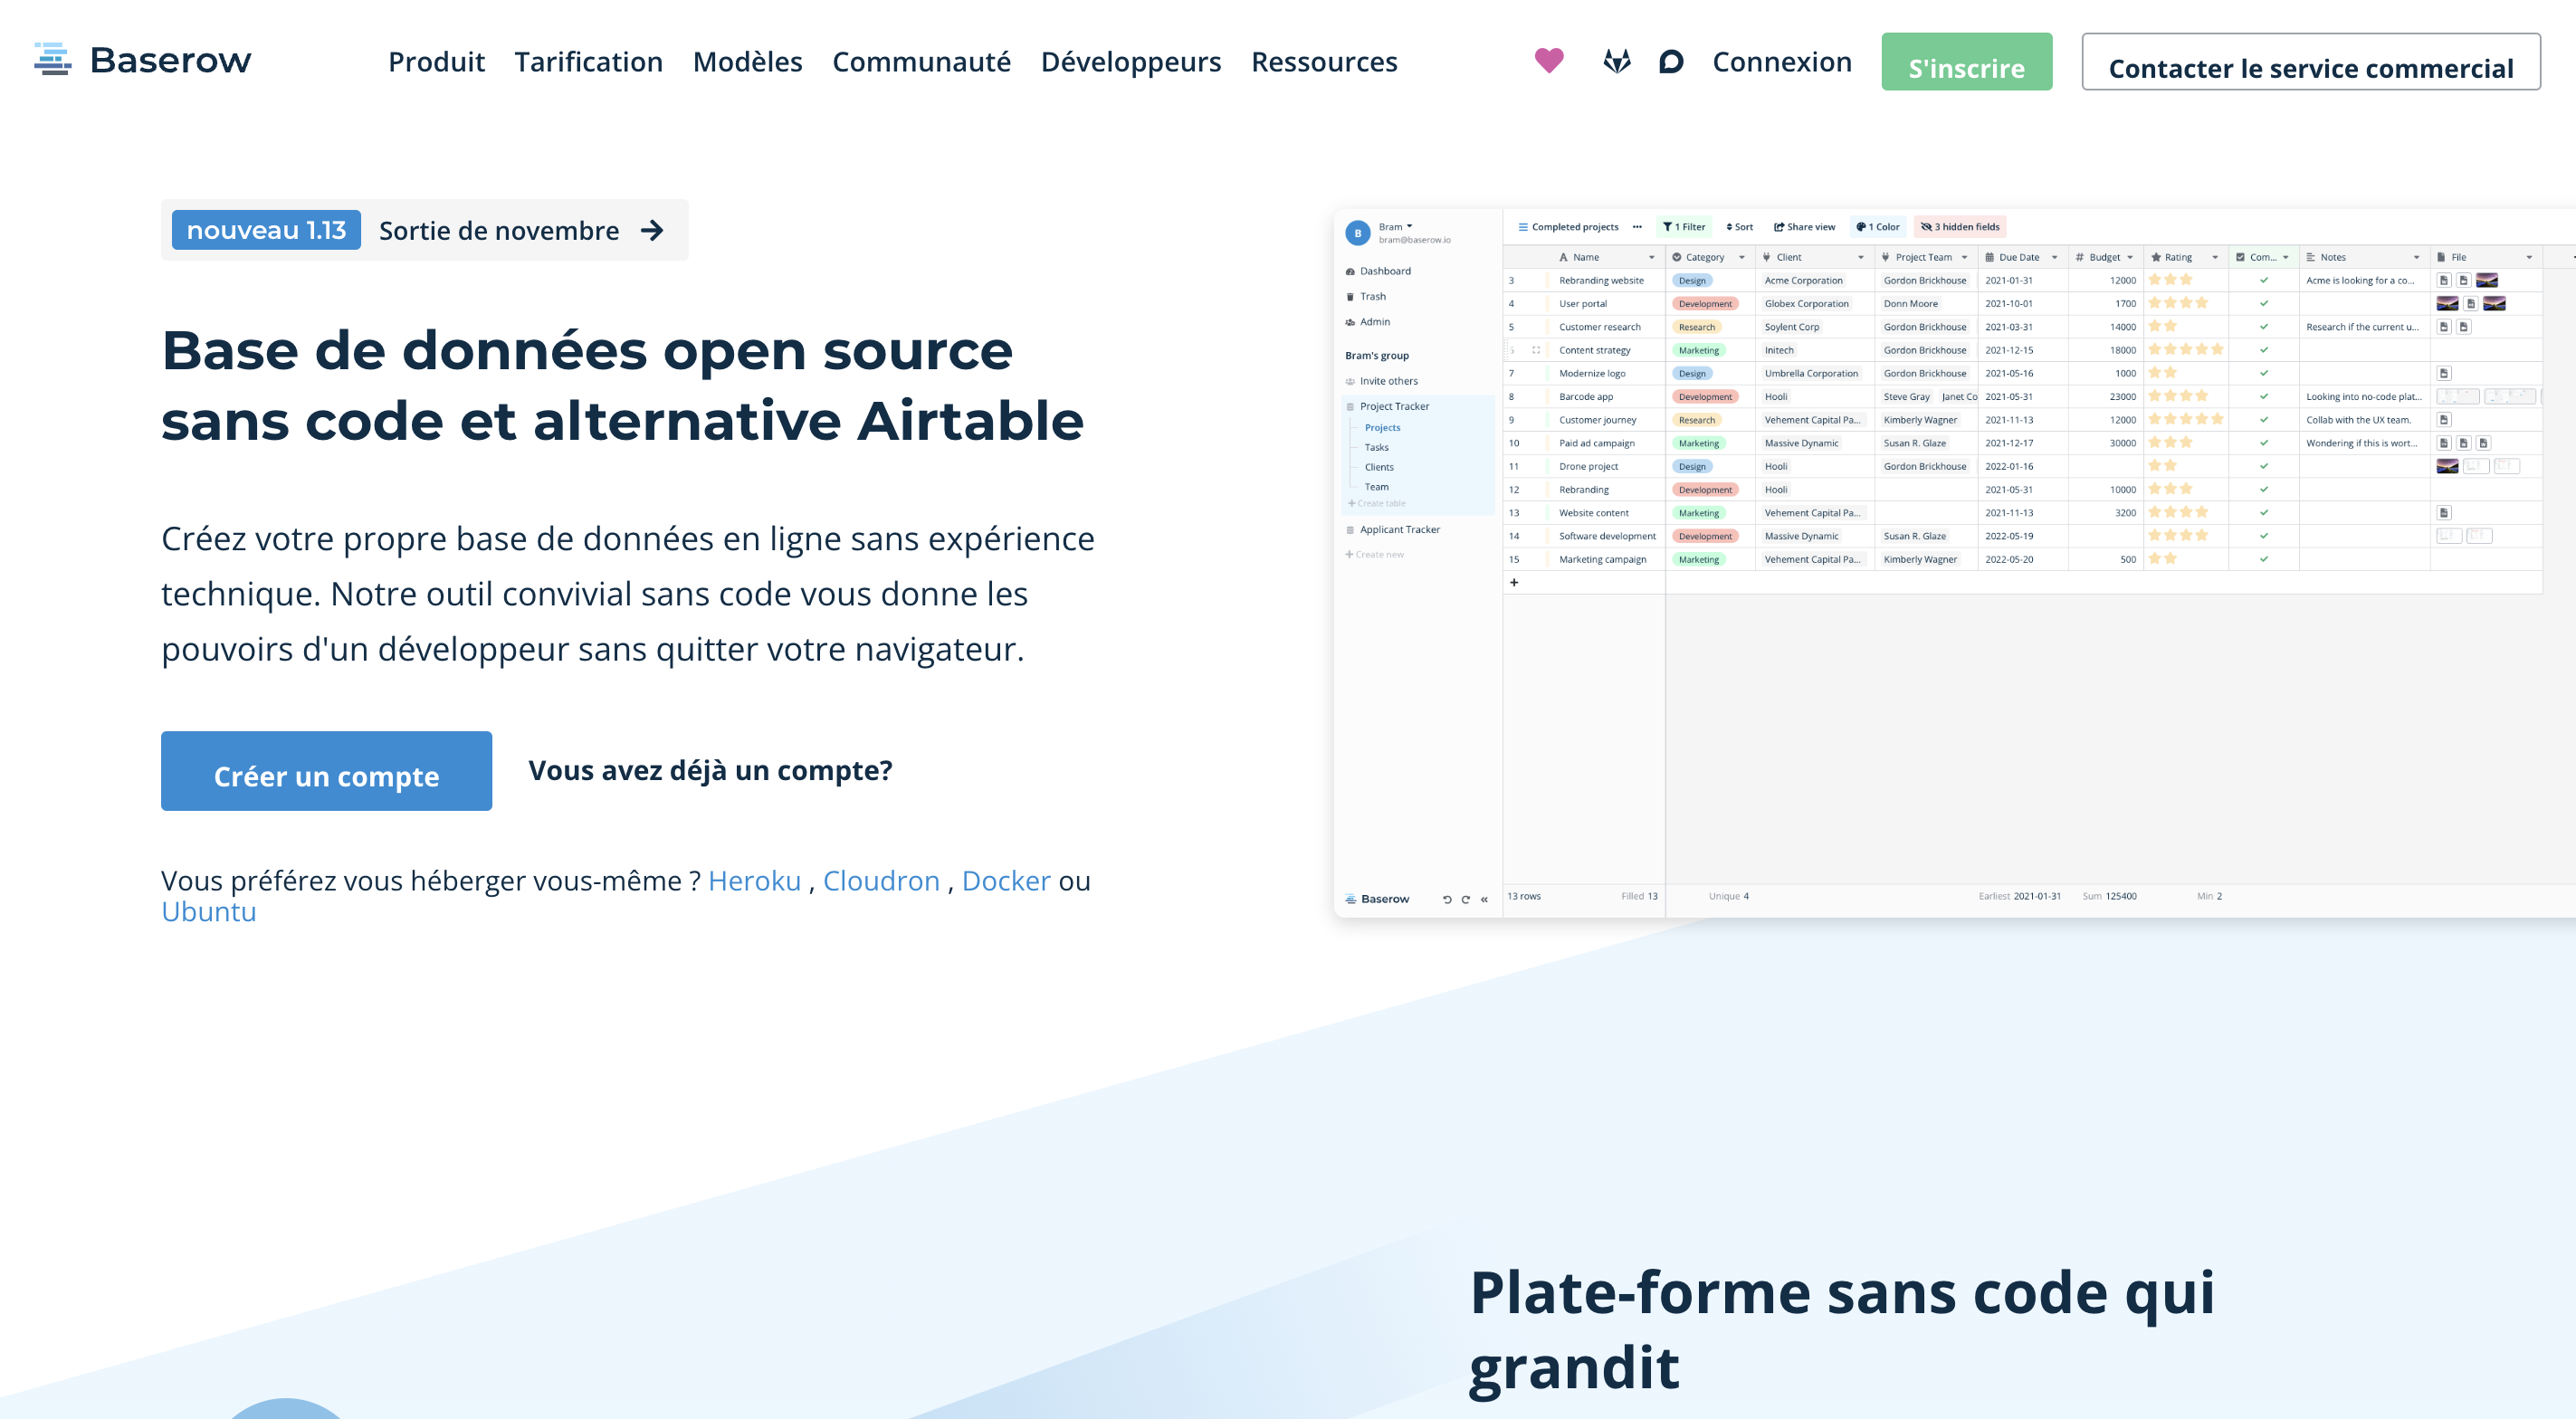Click the redo arrow in the bottom bar
The width and height of the screenshot is (2576, 1419).
click(1465, 899)
